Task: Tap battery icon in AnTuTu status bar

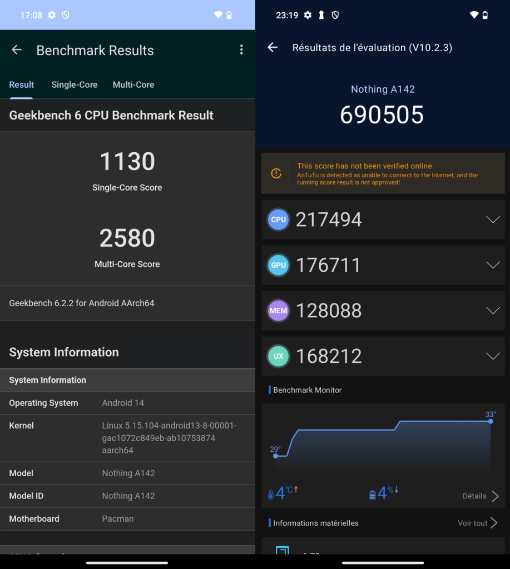Action: (x=485, y=15)
